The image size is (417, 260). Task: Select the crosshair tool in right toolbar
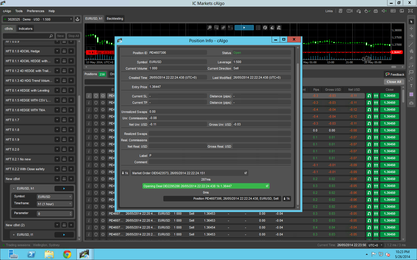(x=411, y=29)
